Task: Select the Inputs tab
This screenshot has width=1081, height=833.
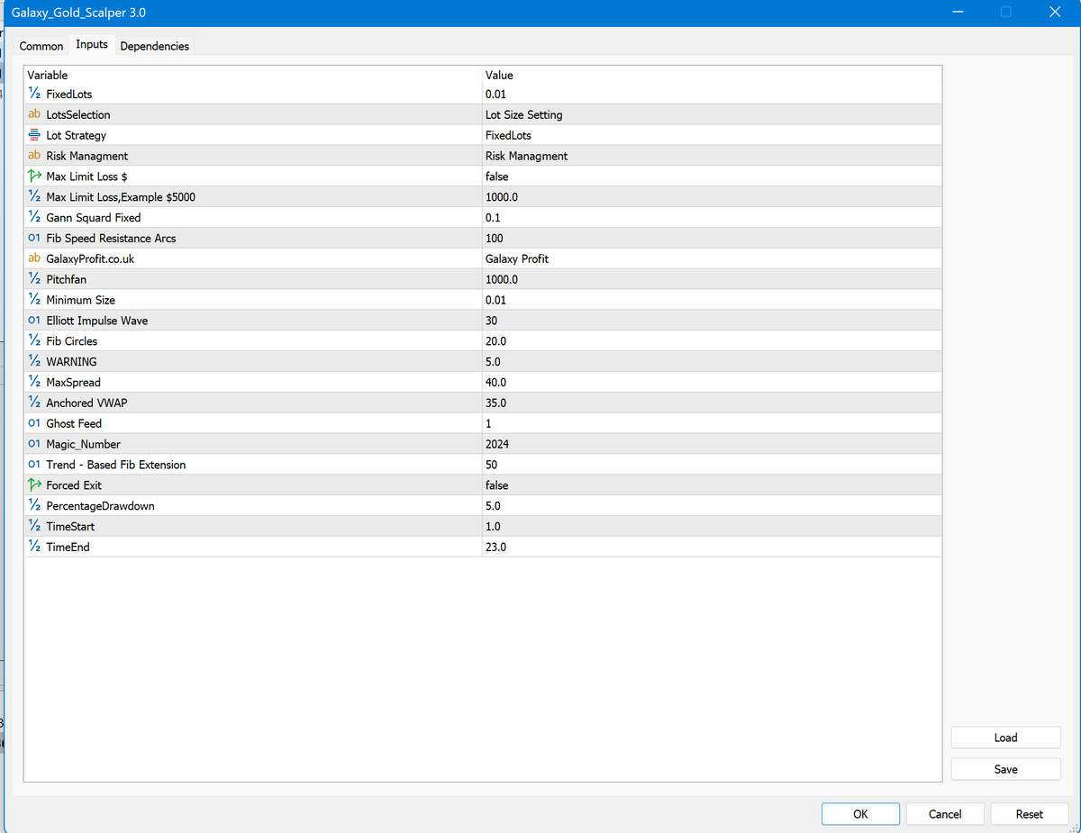Action: tap(92, 44)
